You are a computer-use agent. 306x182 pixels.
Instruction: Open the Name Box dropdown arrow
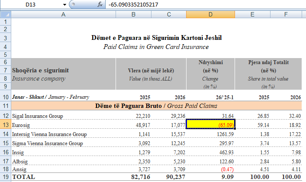65,4
